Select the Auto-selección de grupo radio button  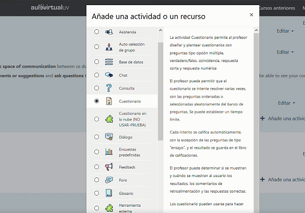tap(97, 47)
